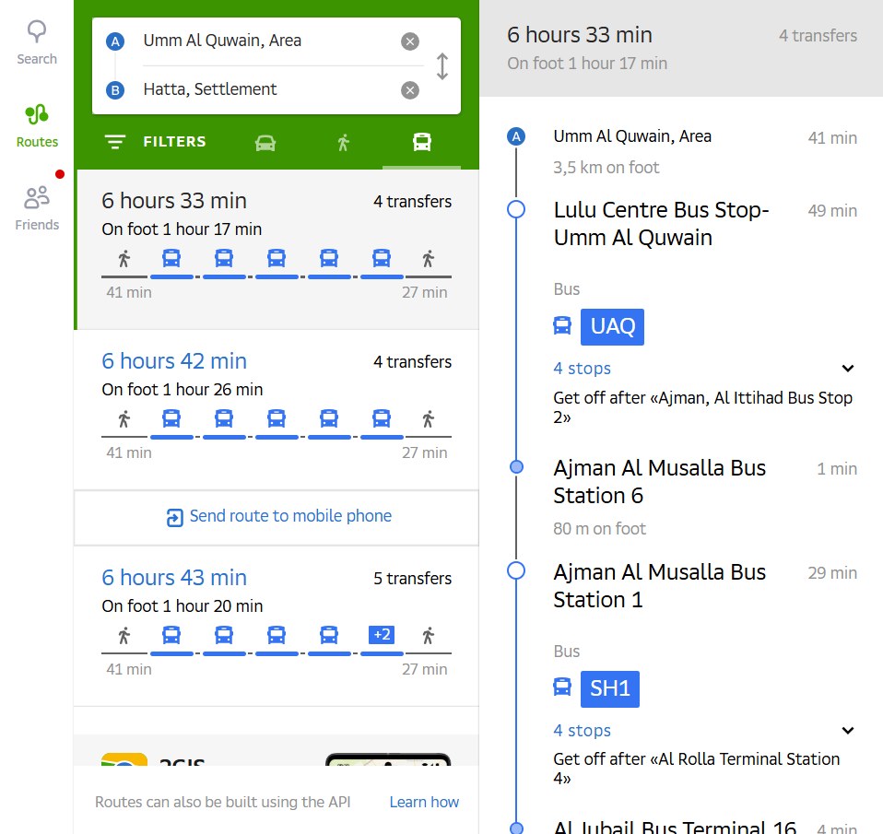Switch to car route mode
Image resolution: width=883 pixels, height=834 pixels.
click(265, 143)
